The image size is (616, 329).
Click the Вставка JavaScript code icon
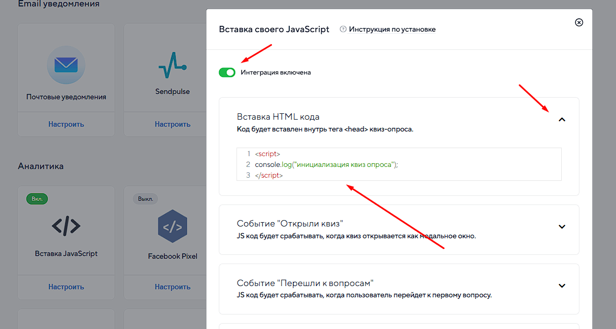coord(66,226)
